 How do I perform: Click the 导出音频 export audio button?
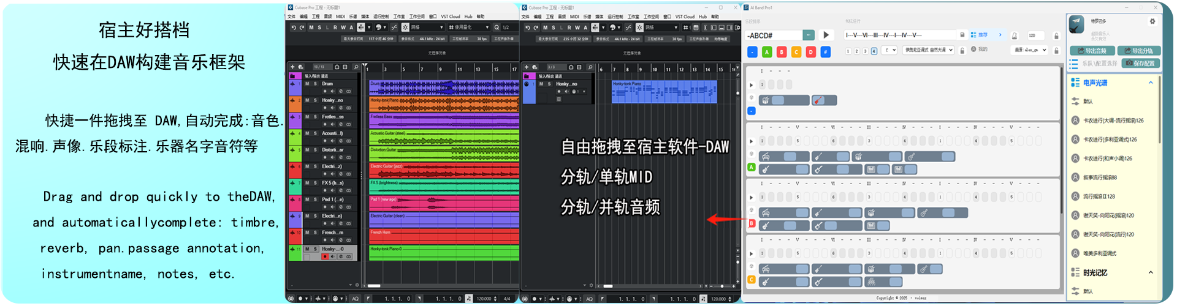(x=1092, y=51)
